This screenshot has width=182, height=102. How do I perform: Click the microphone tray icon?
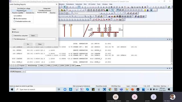[151, 90]
